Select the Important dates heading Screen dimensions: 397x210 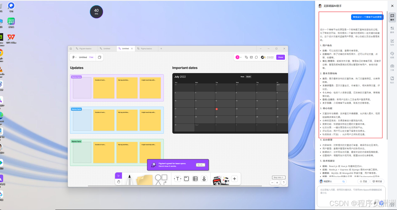pos(185,68)
